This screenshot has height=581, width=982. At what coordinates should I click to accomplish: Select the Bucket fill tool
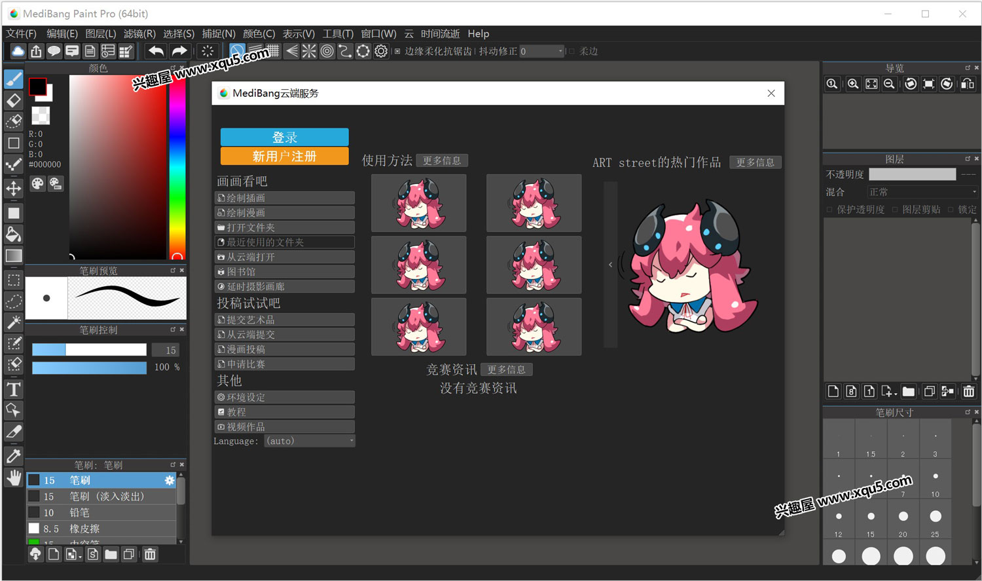(x=14, y=234)
